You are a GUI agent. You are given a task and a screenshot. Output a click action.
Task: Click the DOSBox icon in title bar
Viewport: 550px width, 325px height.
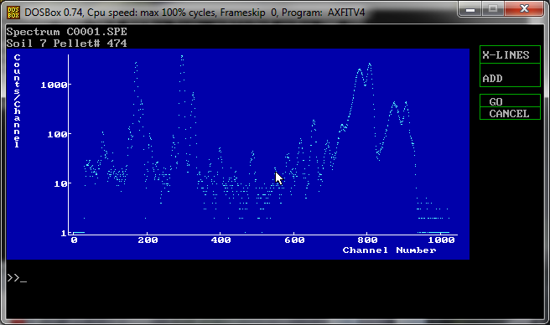[13, 13]
